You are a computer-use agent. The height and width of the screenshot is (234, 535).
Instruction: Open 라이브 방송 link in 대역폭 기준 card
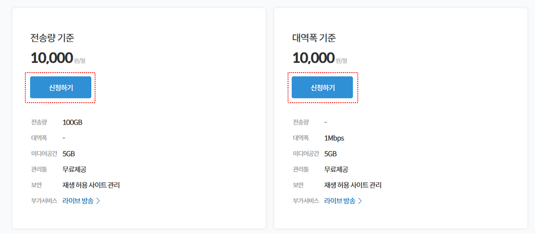click(340, 201)
